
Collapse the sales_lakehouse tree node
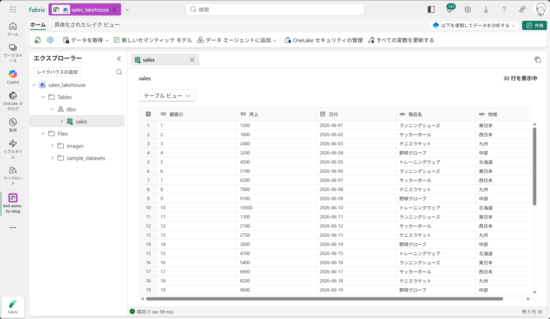(x=34, y=85)
